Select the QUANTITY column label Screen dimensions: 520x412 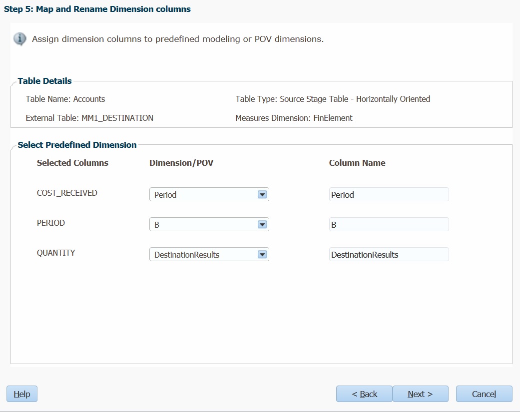[56, 253]
